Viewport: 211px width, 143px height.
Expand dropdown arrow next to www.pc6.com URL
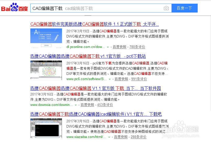110,79
